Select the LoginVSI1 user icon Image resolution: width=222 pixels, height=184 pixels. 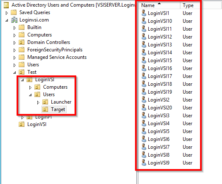[x=144, y=13]
